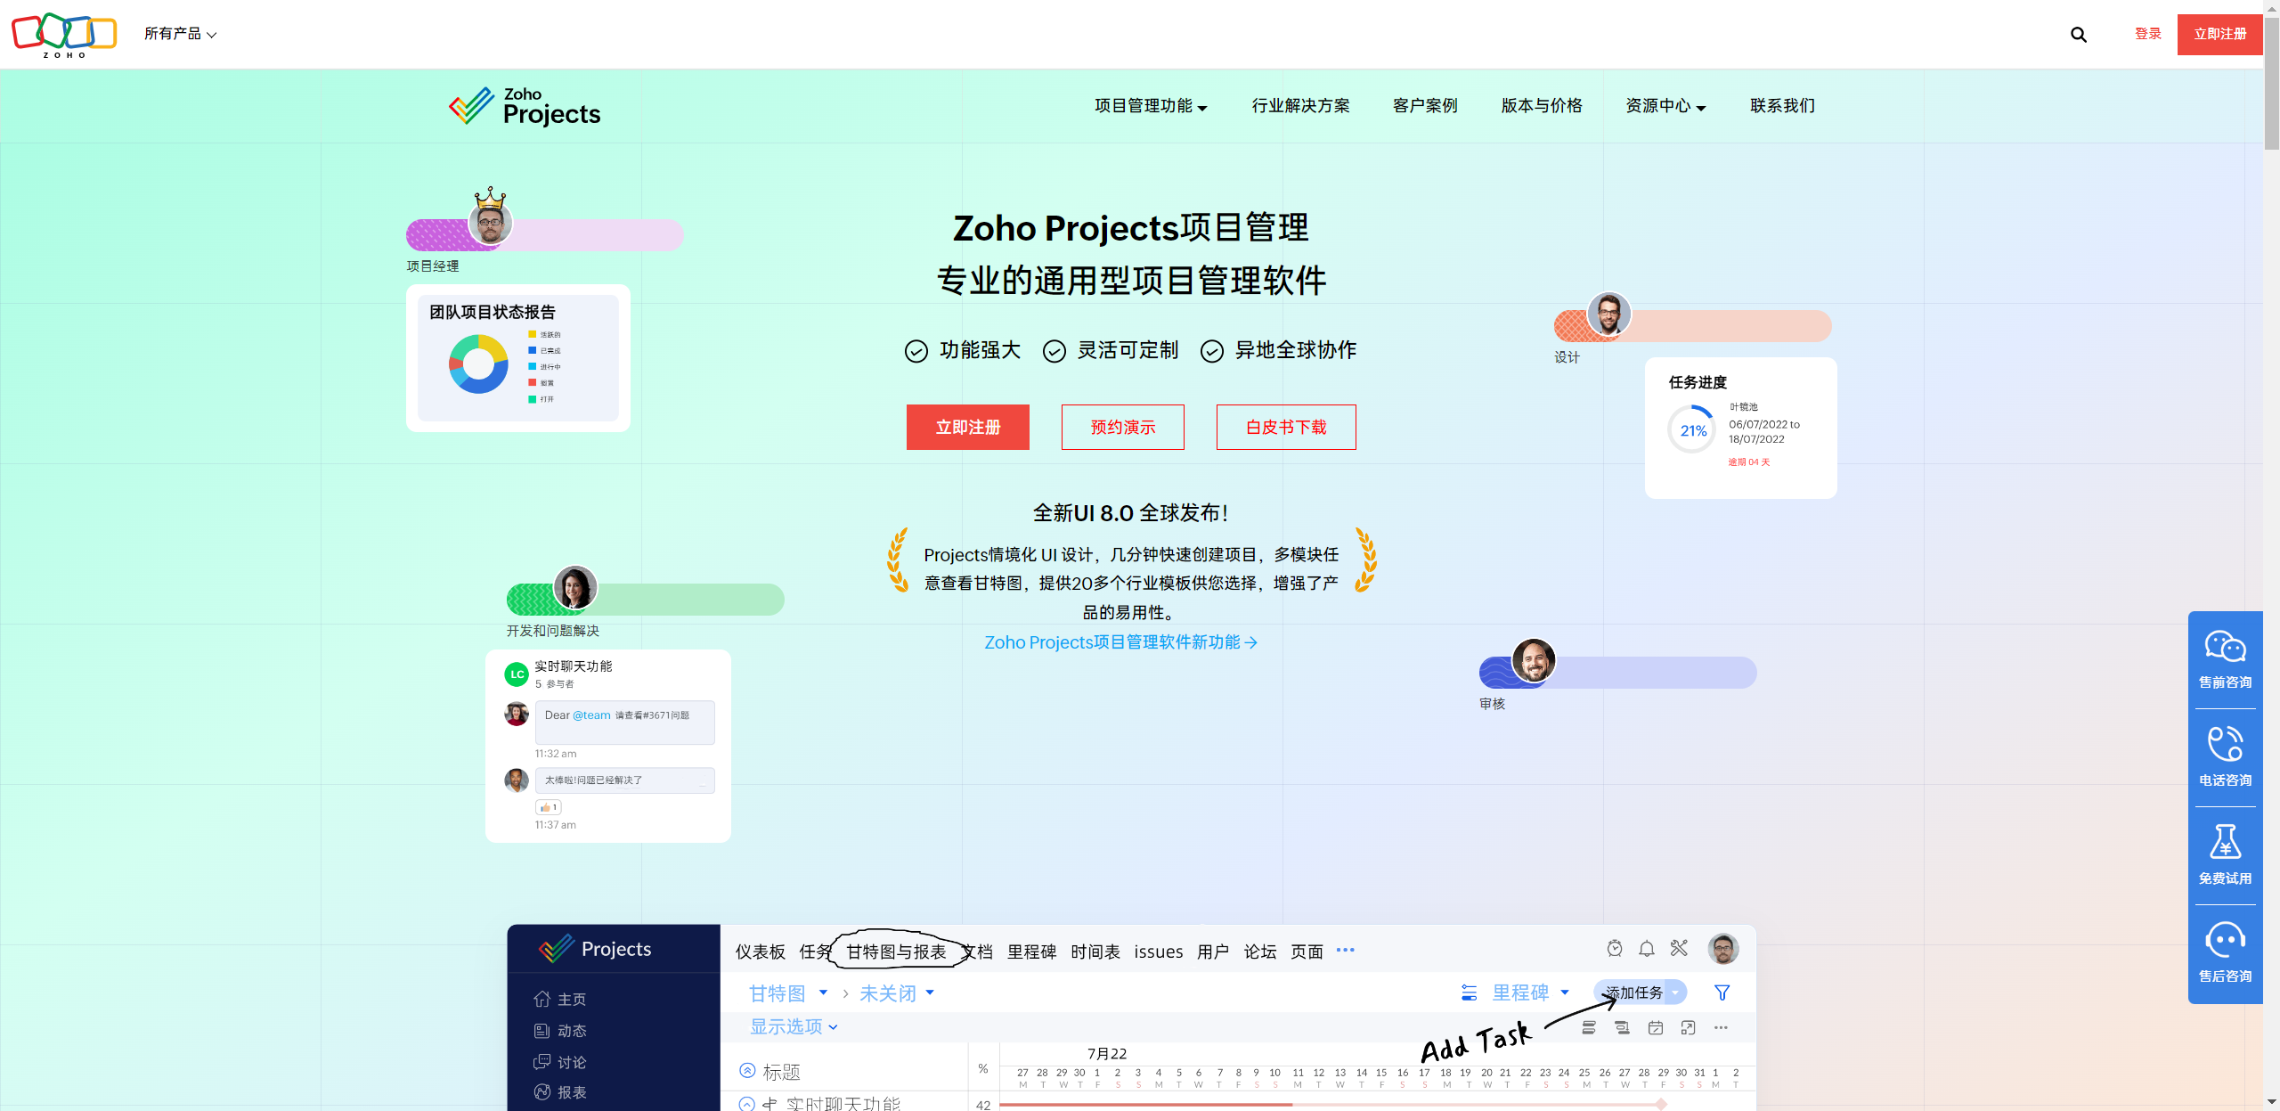Image resolution: width=2280 pixels, height=1111 pixels.
Task: Click the team status donut chart
Action: tap(478, 364)
